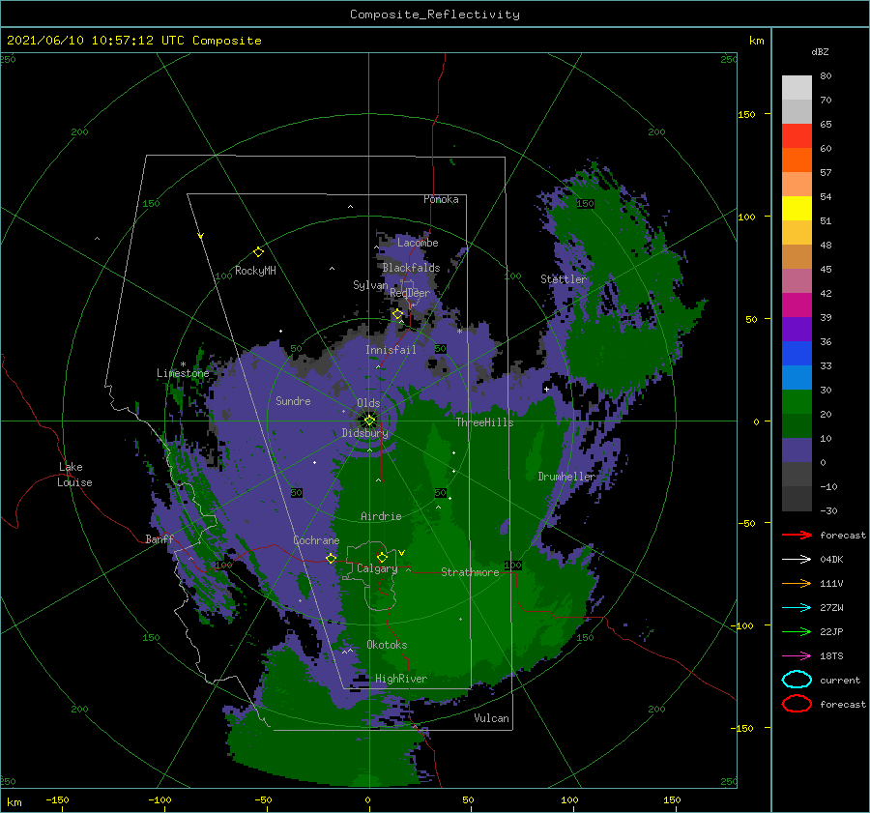
Task: Click the Banff label on the map
Action: coord(159,538)
